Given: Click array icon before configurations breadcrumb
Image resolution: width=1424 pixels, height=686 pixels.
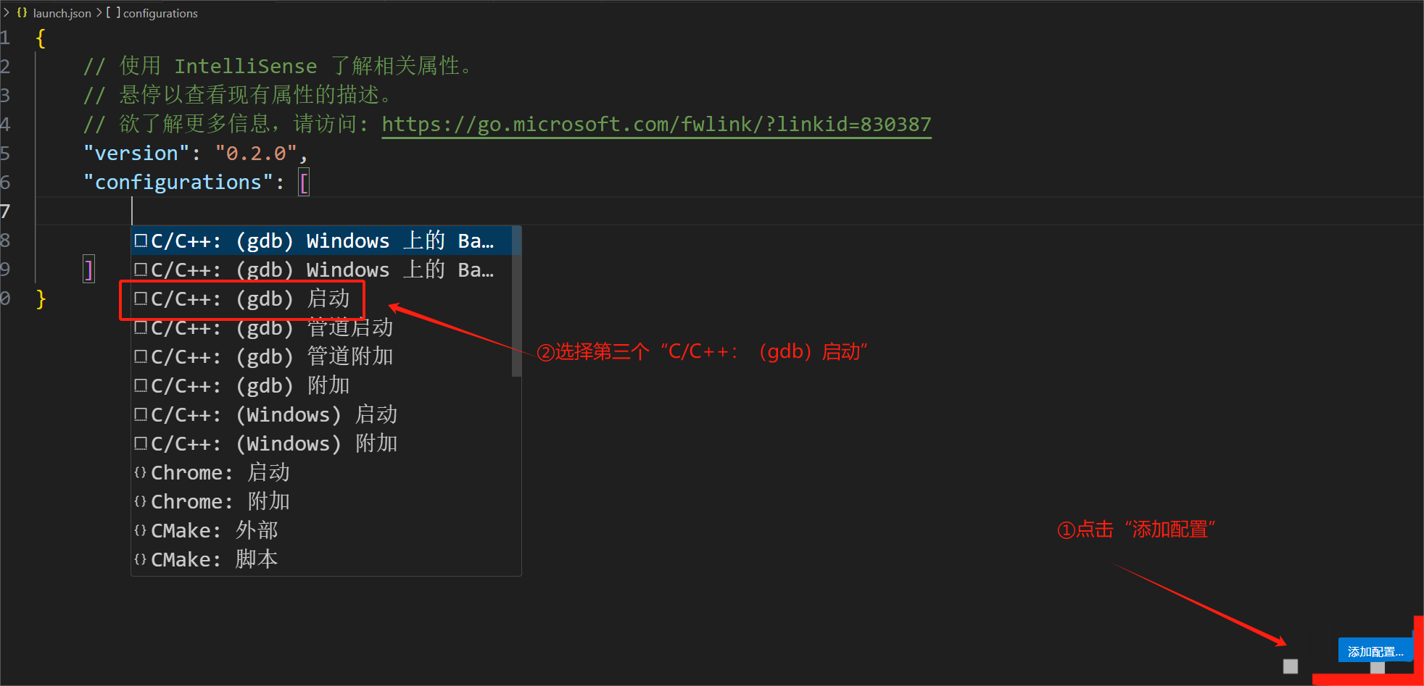Looking at the screenshot, I should pos(113,13).
